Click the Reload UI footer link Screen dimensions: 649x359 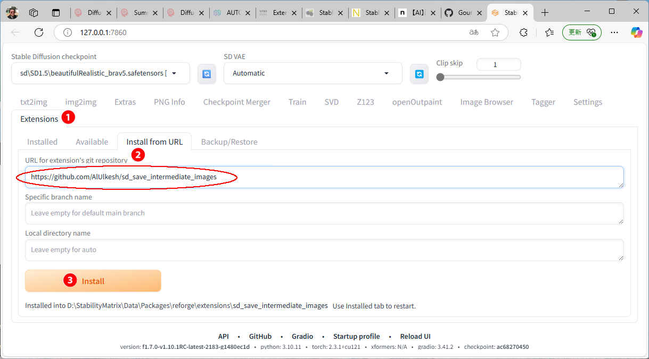(x=415, y=336)
